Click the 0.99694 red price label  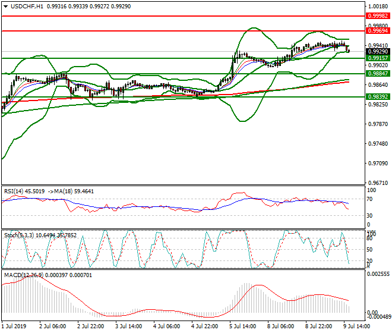tap(378, 31)
